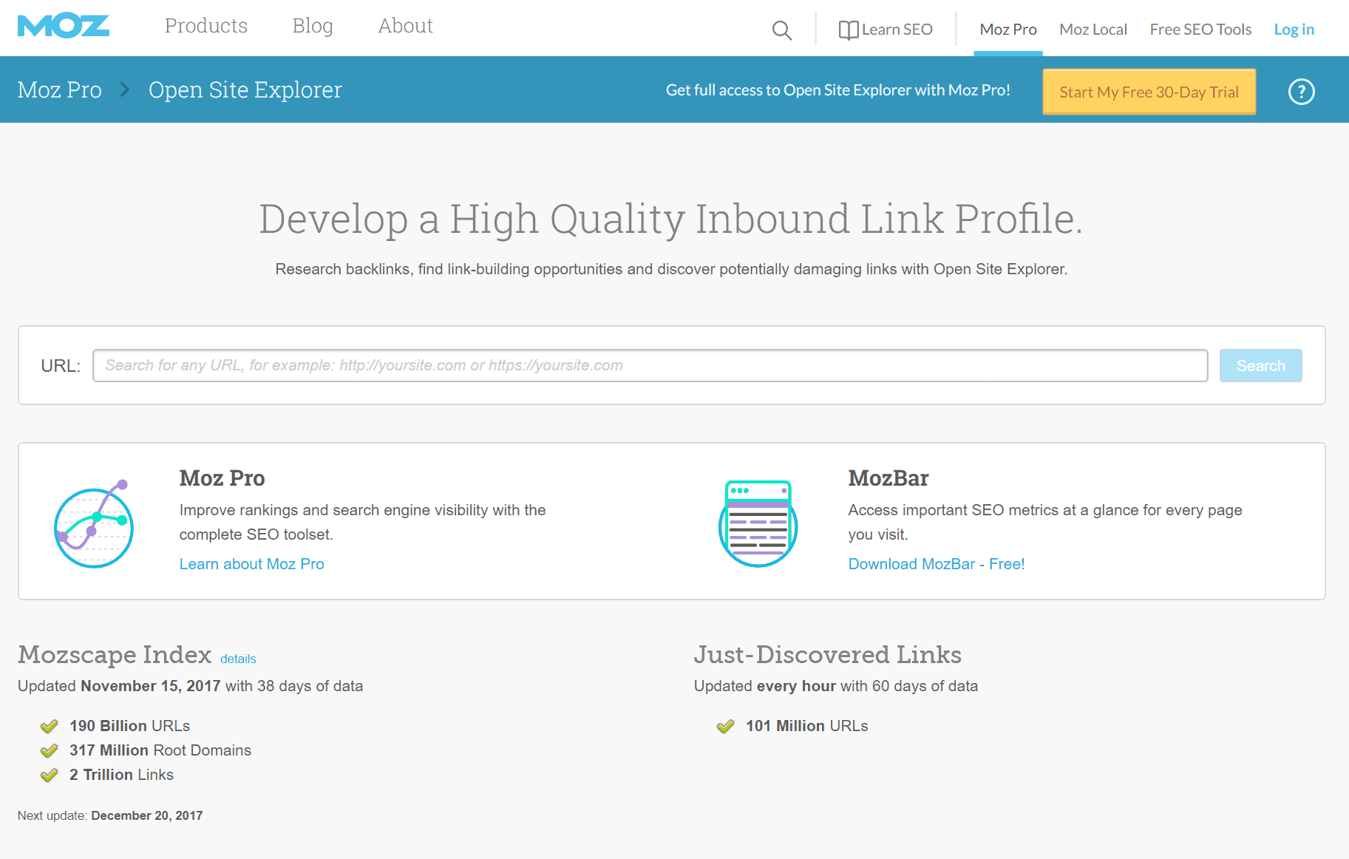Open the help question mark icon
The height and width of the screenshot is (859, 1349).
(x=1301, y=92)
